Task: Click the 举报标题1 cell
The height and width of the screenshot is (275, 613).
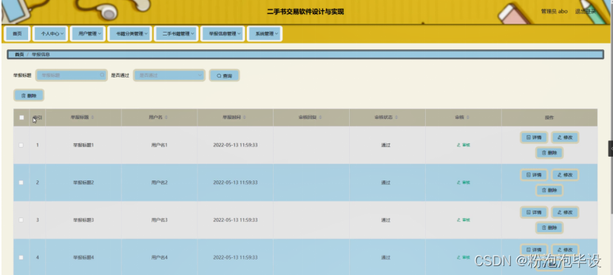Action: 84,145
